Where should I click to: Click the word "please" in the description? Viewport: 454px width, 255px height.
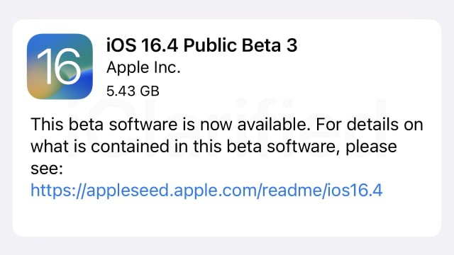tap(371, 147)
